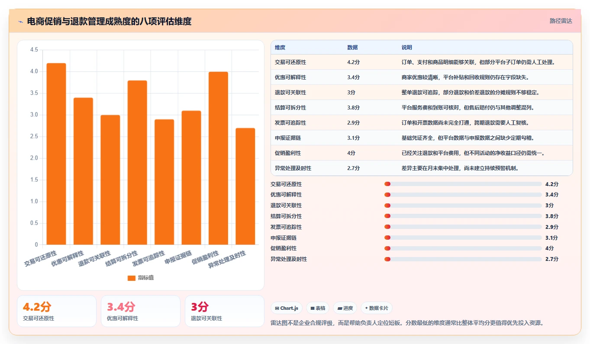This screenshot has width=590, height=344.
Task: Select the 数据卡片 chip
Action: coord(377,308)
